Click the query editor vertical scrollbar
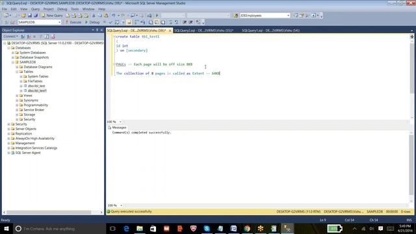Viewport: 416px width, 234px height. point(411,68)
